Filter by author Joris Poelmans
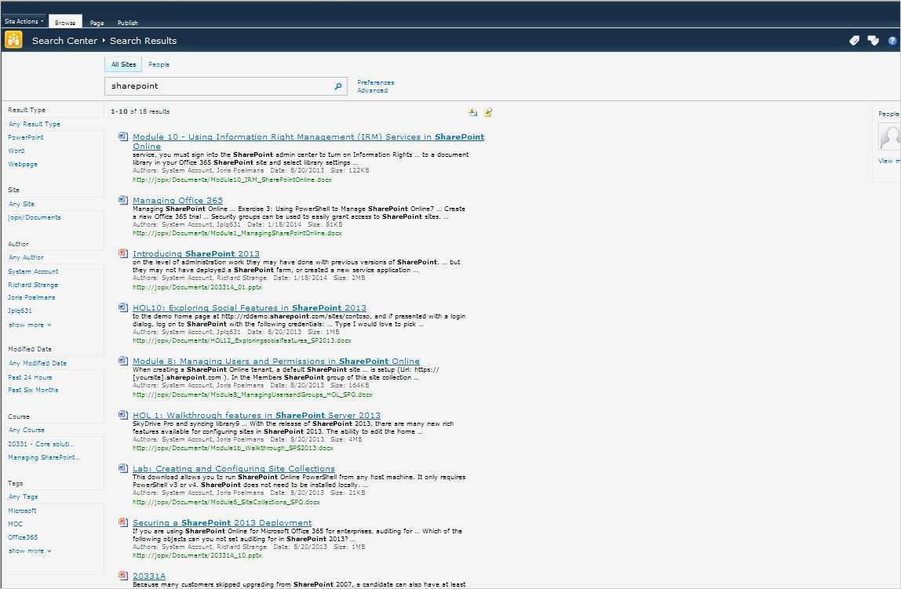The width and height of the screenshot is (901, 589). pos(31,297)
